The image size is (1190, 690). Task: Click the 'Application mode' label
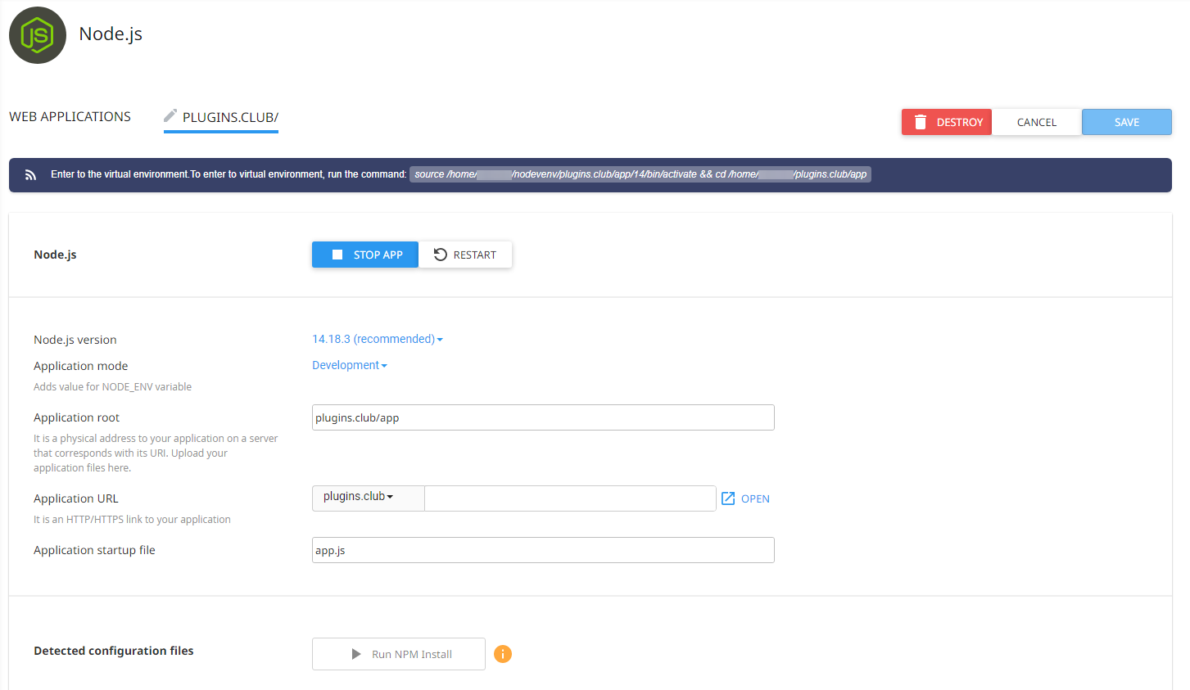pos(80,366)
